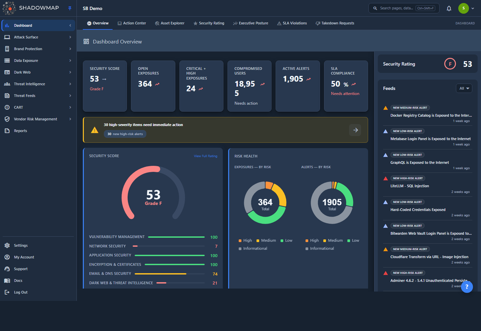The height and width of the screenshot is (331, 481).
Task: Expand the Attack Surface chevron
Action: (x=70, y=37)
